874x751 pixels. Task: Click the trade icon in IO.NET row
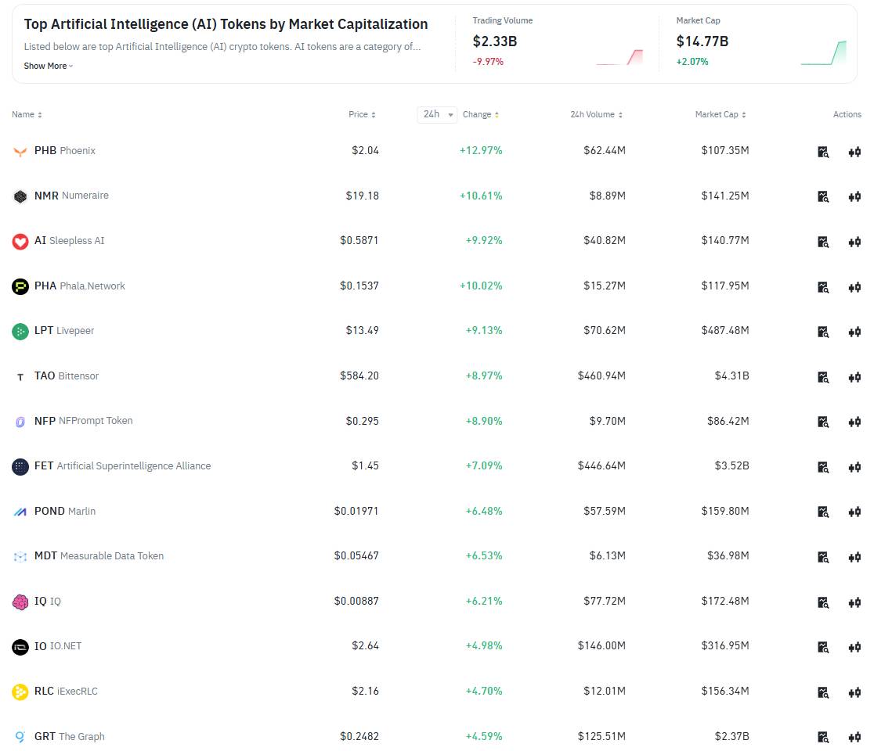(854, 647)
